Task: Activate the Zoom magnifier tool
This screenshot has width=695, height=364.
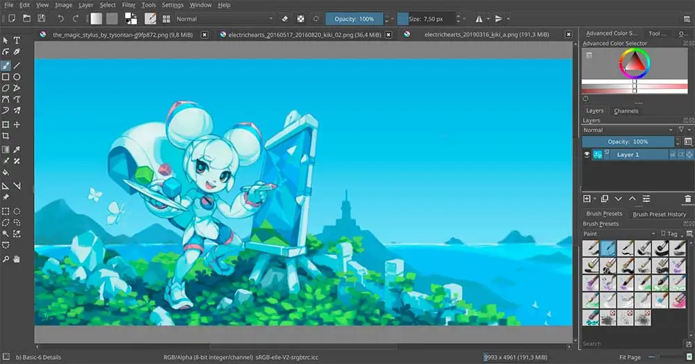Action: point(6,259)
